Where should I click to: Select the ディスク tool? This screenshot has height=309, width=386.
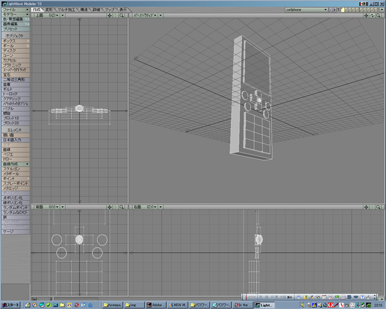pyautogui.click(x=16, y=51)
